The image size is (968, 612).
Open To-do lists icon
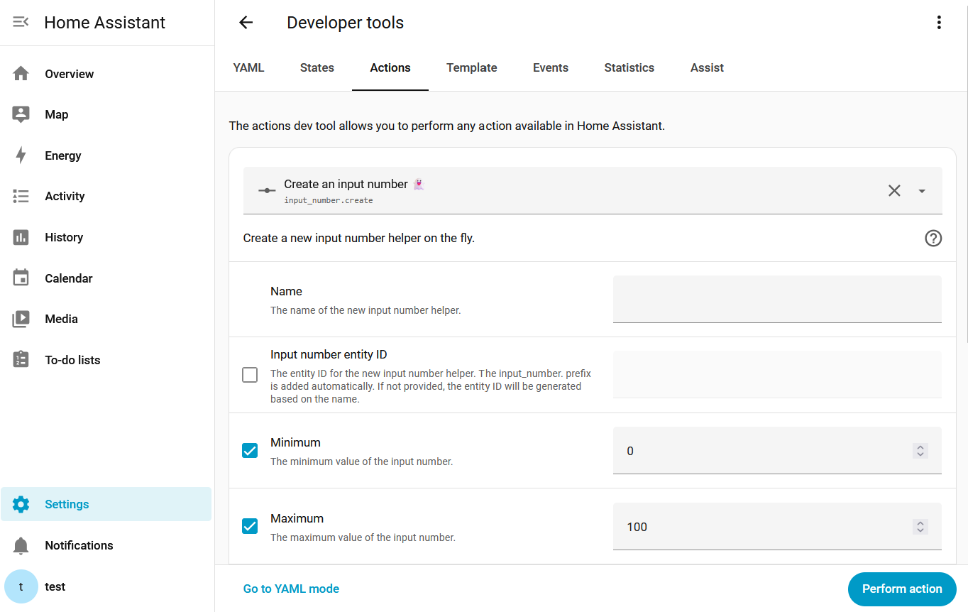pyautogui.click(x=21, y=360)
